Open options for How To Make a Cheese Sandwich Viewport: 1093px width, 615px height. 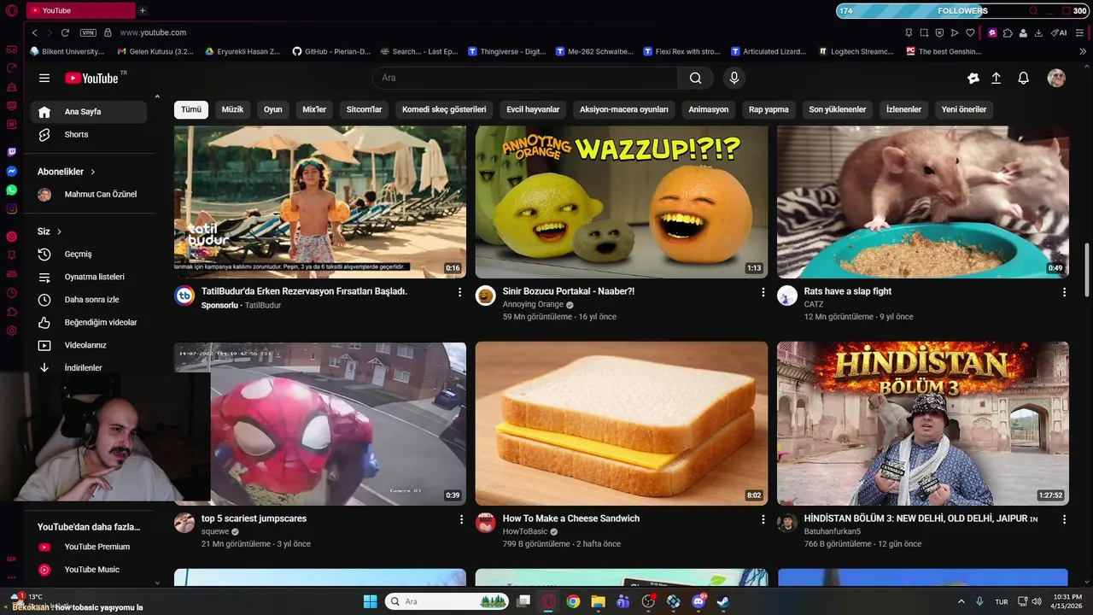[x=763, y=519]
